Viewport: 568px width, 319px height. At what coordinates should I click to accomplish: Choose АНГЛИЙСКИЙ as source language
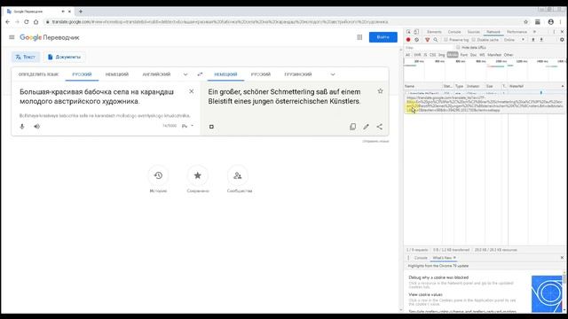(156, 74)
